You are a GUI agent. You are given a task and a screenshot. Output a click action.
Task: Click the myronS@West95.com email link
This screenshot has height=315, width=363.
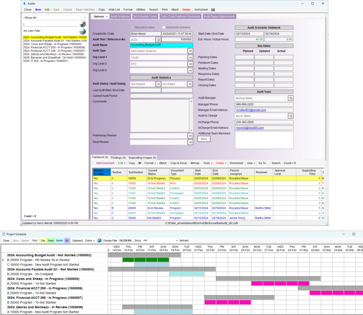[x=250, y=128]
